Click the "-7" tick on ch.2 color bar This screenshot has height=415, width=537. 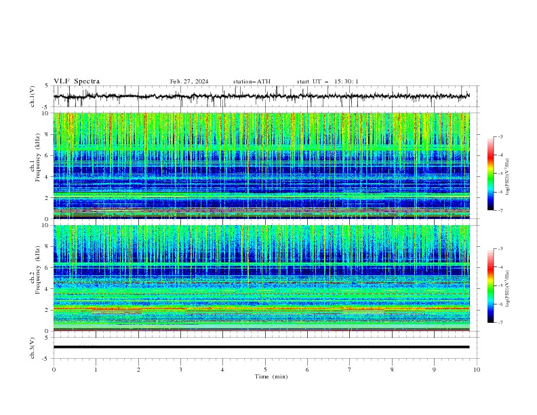[x=500, y=323]
